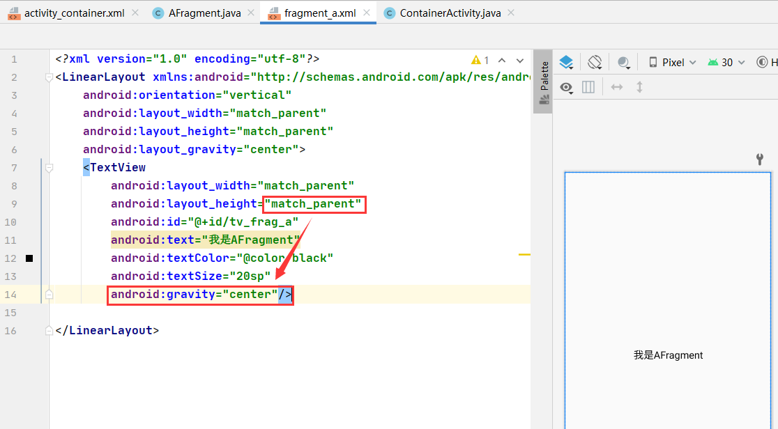Open the design surface layers selector
778x429 pixels.
click(566, 63)
